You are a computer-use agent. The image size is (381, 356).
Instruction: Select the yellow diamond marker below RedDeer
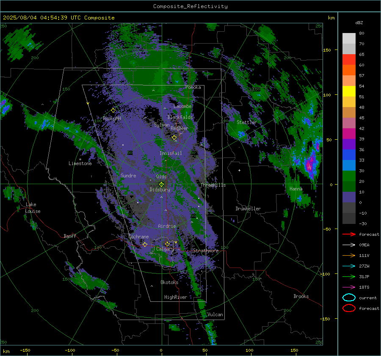coord(174,138)
